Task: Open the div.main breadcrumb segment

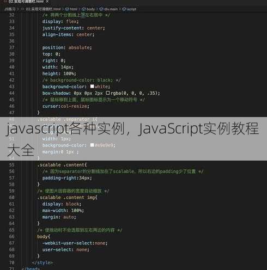Action: click(x=108, y=9)
